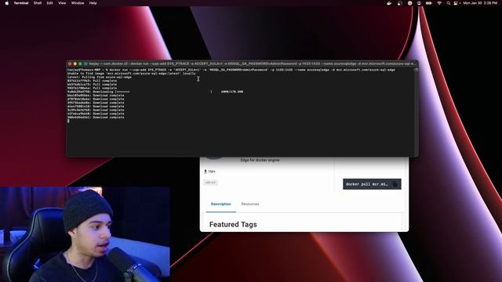Click the battery status icon
Image resolution: width=502 pixels, height=282 pixels.
coord(429,3)
